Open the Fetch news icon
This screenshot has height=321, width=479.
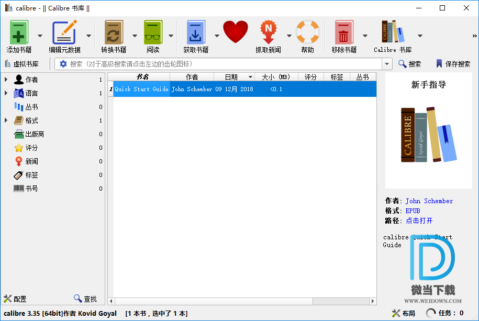click(268, 33)
